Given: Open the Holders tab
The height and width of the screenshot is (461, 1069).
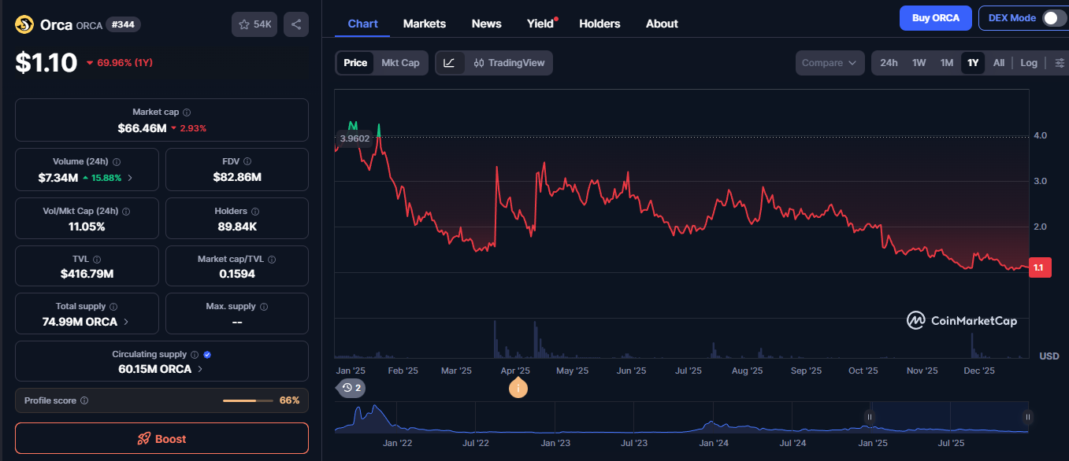Looking at the screenshot, I should 599,24.
